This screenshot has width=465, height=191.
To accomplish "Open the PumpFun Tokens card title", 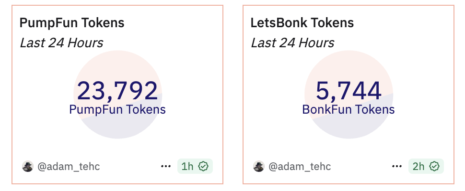I will [x=72, y=22].
